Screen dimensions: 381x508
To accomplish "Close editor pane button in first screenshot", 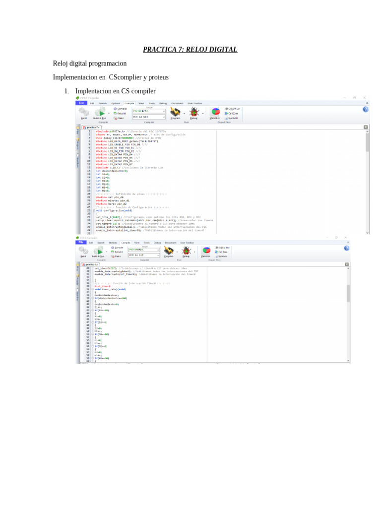I will pyautogui.click(x=366, y=127).
